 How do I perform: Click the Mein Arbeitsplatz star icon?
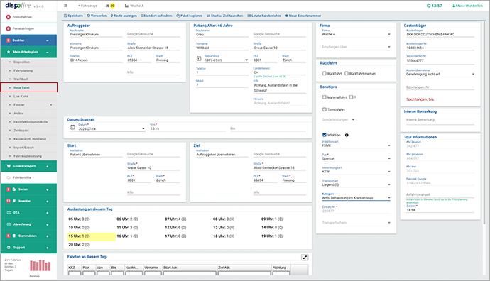pyautogui.click(x=9, y=52)
